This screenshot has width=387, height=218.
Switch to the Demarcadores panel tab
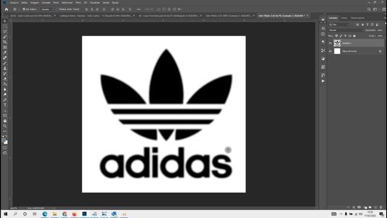click(357, 18)
